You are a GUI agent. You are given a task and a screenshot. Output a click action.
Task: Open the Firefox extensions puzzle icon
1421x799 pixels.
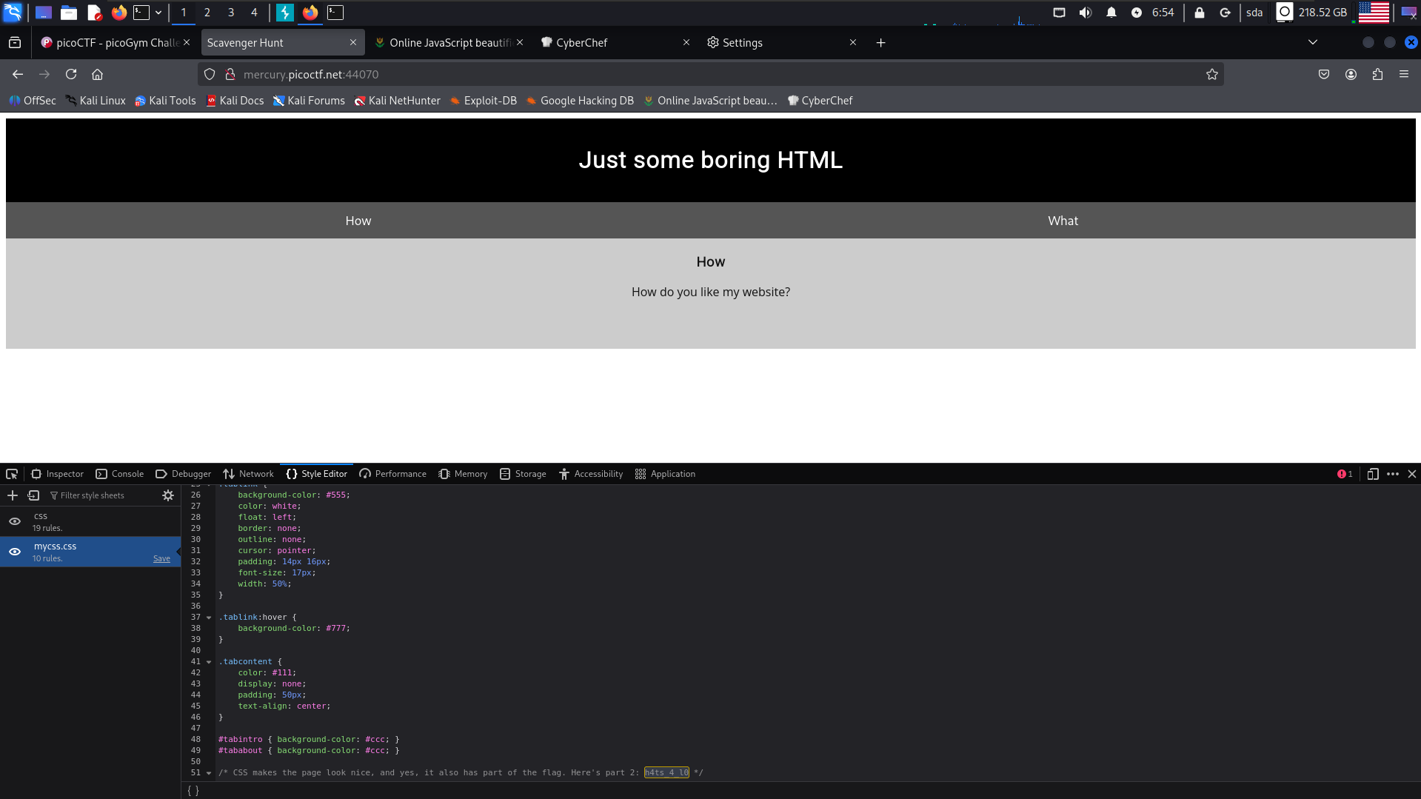(x=1377, y=74)
